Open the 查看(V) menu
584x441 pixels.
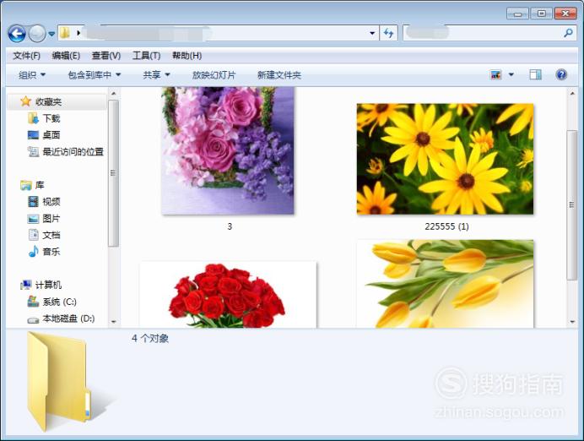[x=106, y=56]
